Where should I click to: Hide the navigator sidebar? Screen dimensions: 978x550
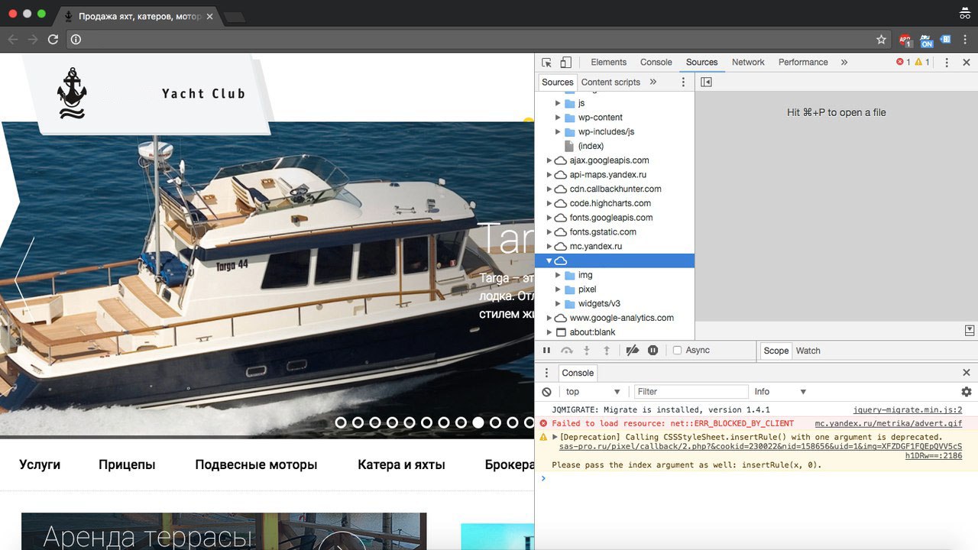click(x=706, y=82)
